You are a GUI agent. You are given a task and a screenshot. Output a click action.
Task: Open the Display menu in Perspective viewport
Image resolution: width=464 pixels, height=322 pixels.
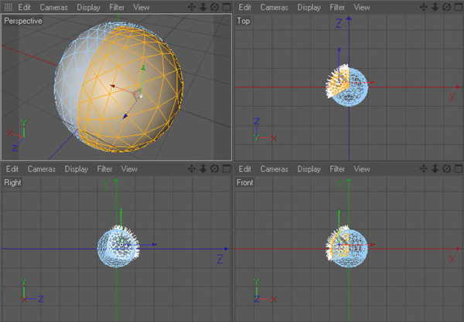[88, 8]
